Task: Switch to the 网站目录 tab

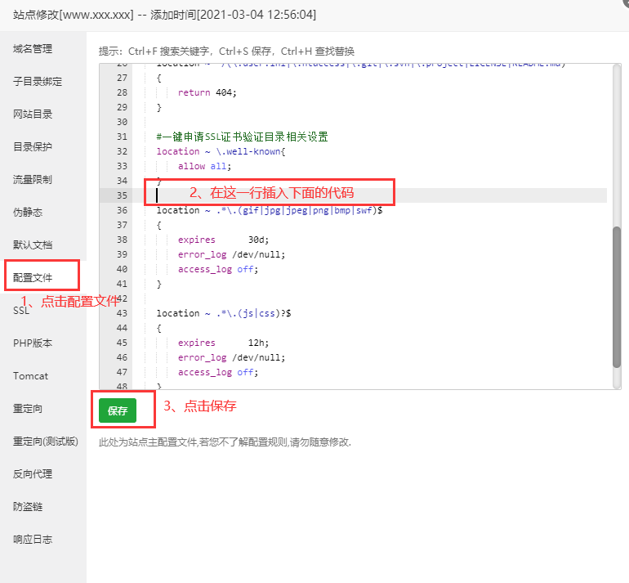Action: pos(33,114)
